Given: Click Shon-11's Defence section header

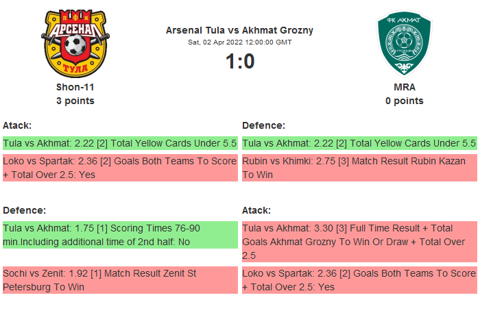Looking at the screenshot, I should pyautogui.click(x=24, y=210).
